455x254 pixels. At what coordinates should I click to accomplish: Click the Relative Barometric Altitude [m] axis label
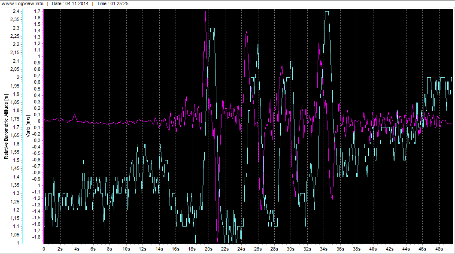coord(6,127)
